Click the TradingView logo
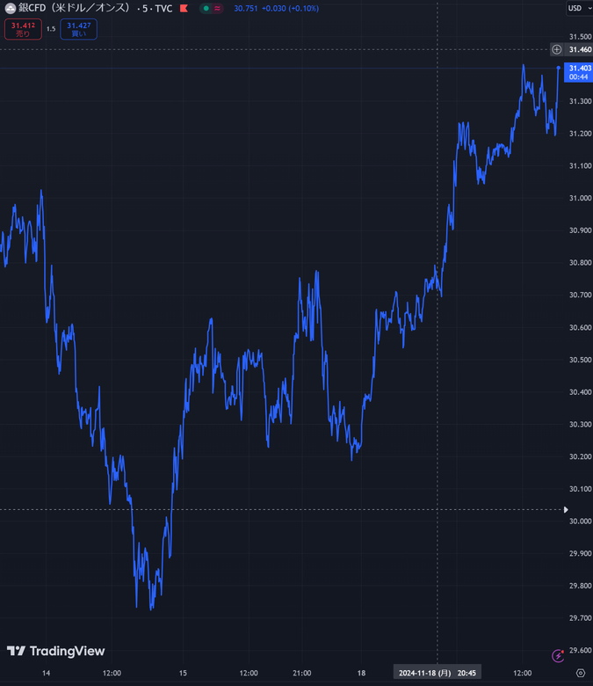This screenshot has height=686, width=593. tap(56, 651)
